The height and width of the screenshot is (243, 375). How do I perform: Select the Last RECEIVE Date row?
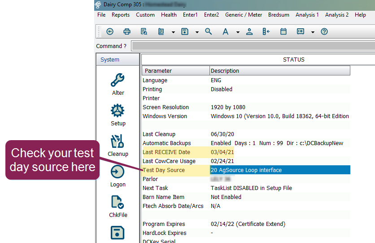click(246, 152)
